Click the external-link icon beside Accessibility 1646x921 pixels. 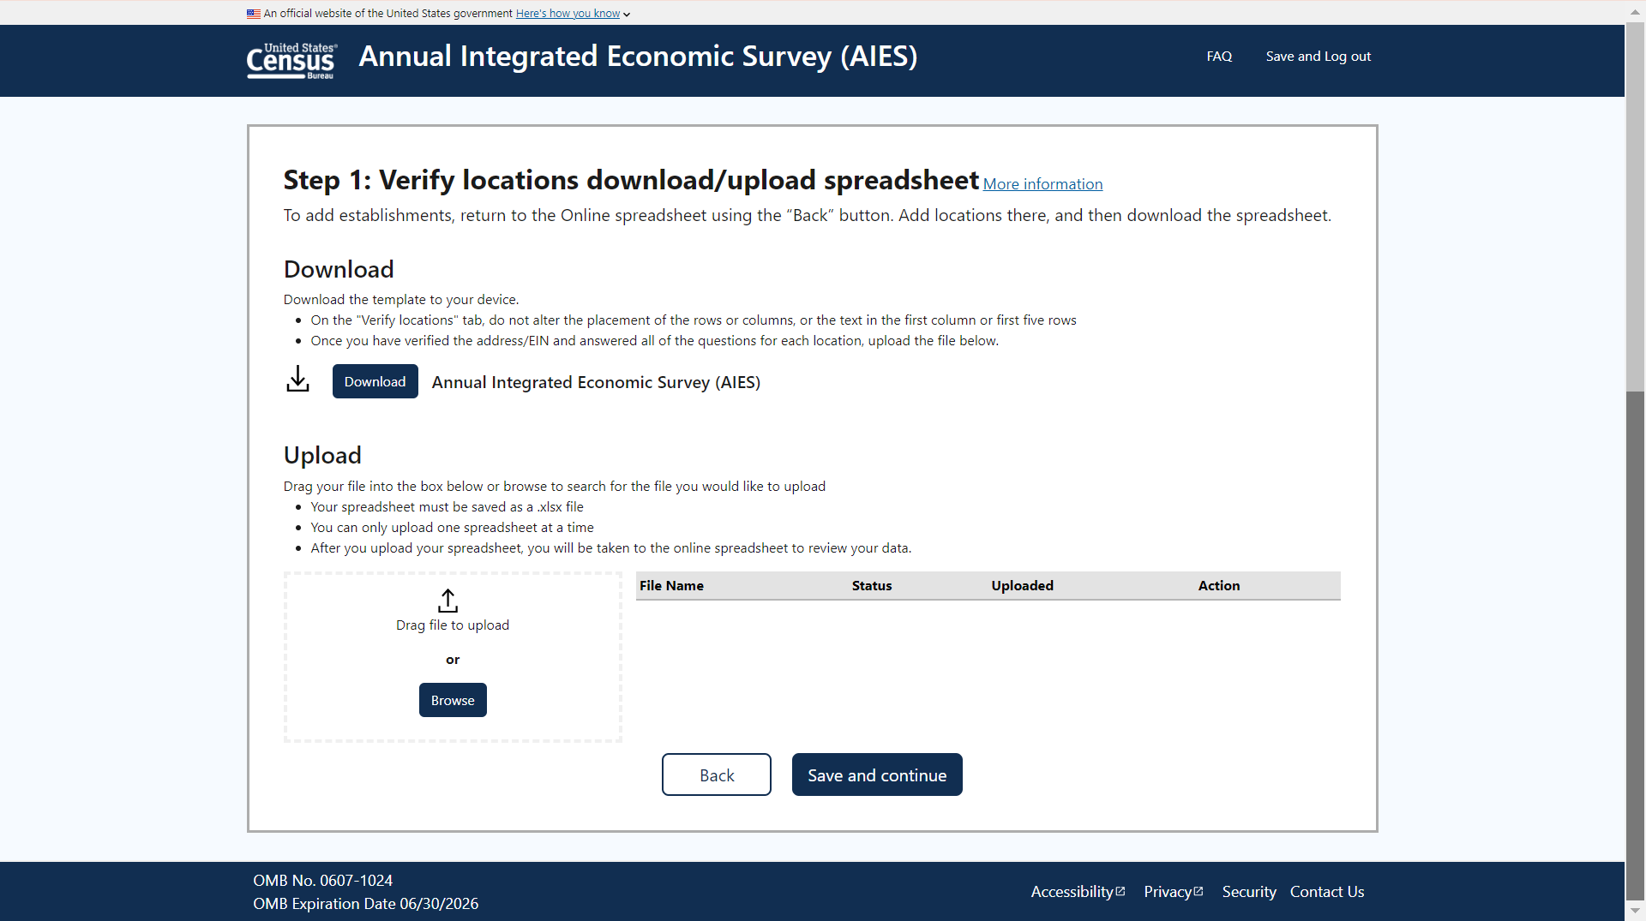[1120, 891]
